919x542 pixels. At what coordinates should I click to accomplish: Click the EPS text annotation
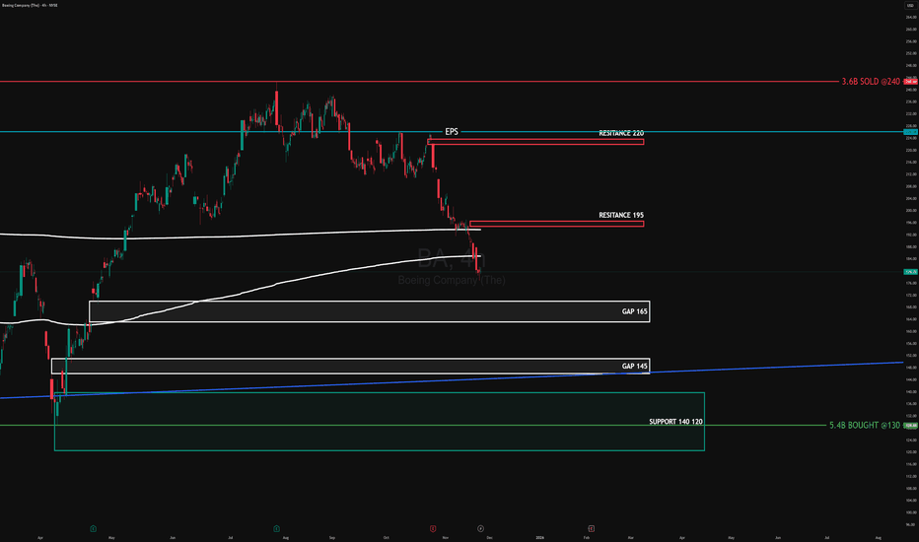[452, 131]
